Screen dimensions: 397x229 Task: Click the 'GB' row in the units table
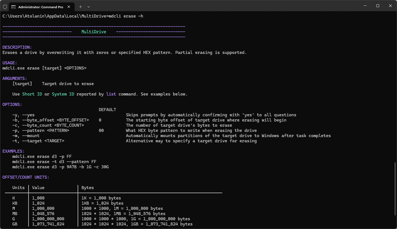15,224
